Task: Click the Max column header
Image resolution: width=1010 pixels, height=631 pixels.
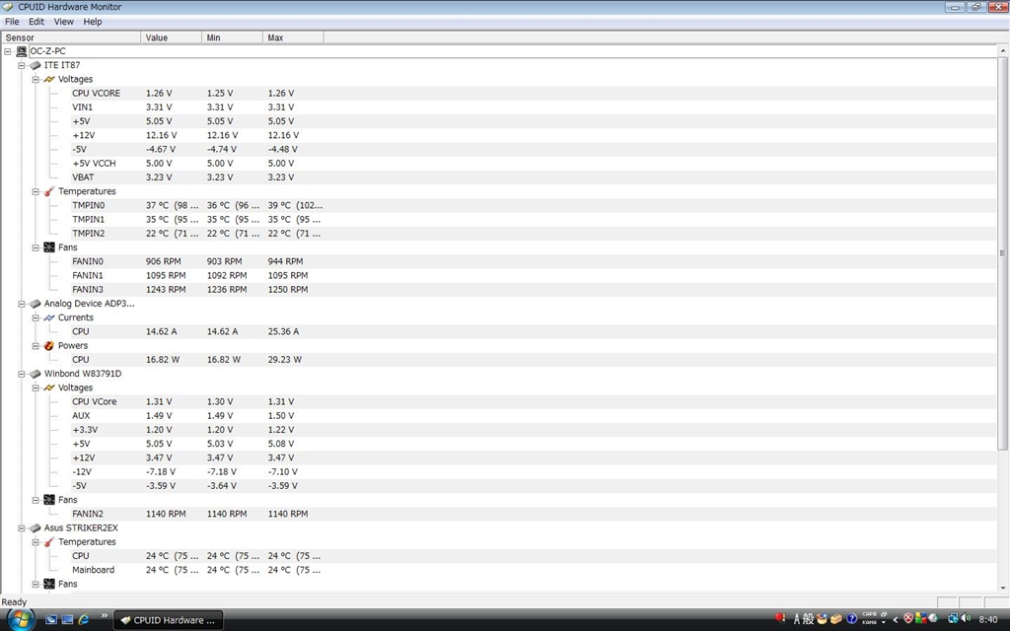Action: click(293, 37)
